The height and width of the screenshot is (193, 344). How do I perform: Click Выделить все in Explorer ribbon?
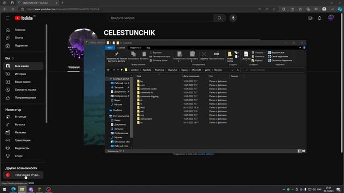(x=276, y=53)
